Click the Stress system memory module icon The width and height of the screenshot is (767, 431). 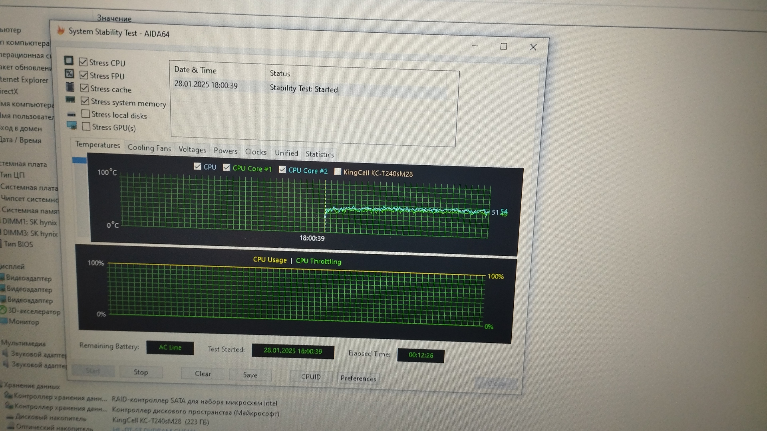point(70,99)
